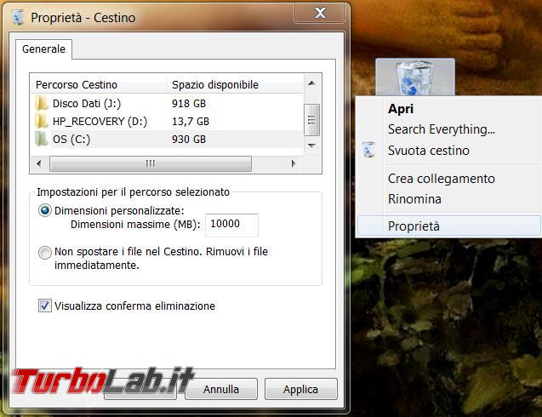This screenshot has height=417, width=542.
Task: Click the Recycle Bin icon in the dialog title bar
Action: coord(18,17)
